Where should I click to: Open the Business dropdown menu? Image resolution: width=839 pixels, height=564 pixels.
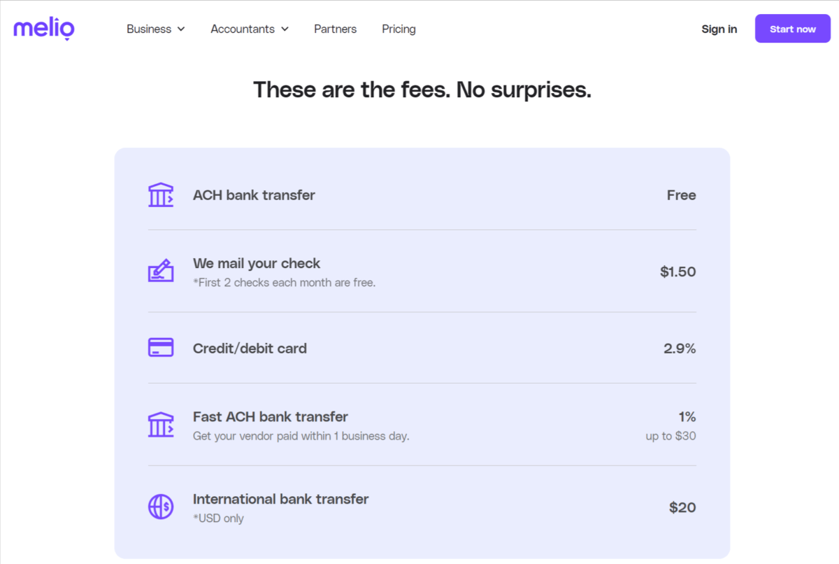coord(149,29)
